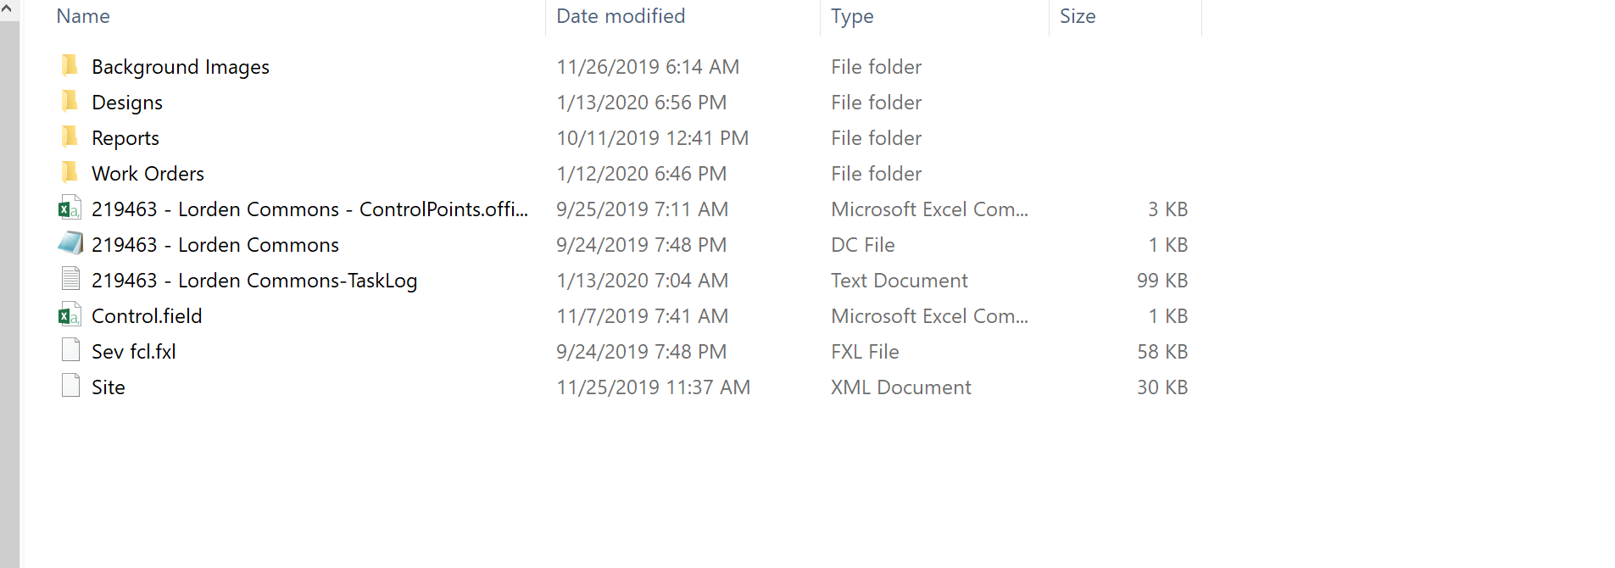Click the Excel icon beside Control.field

[x=70, y=315]
